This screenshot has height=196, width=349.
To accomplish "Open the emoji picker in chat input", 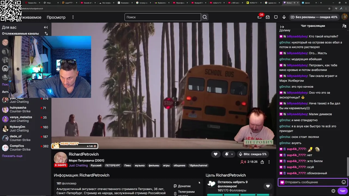I will [344, 182].
